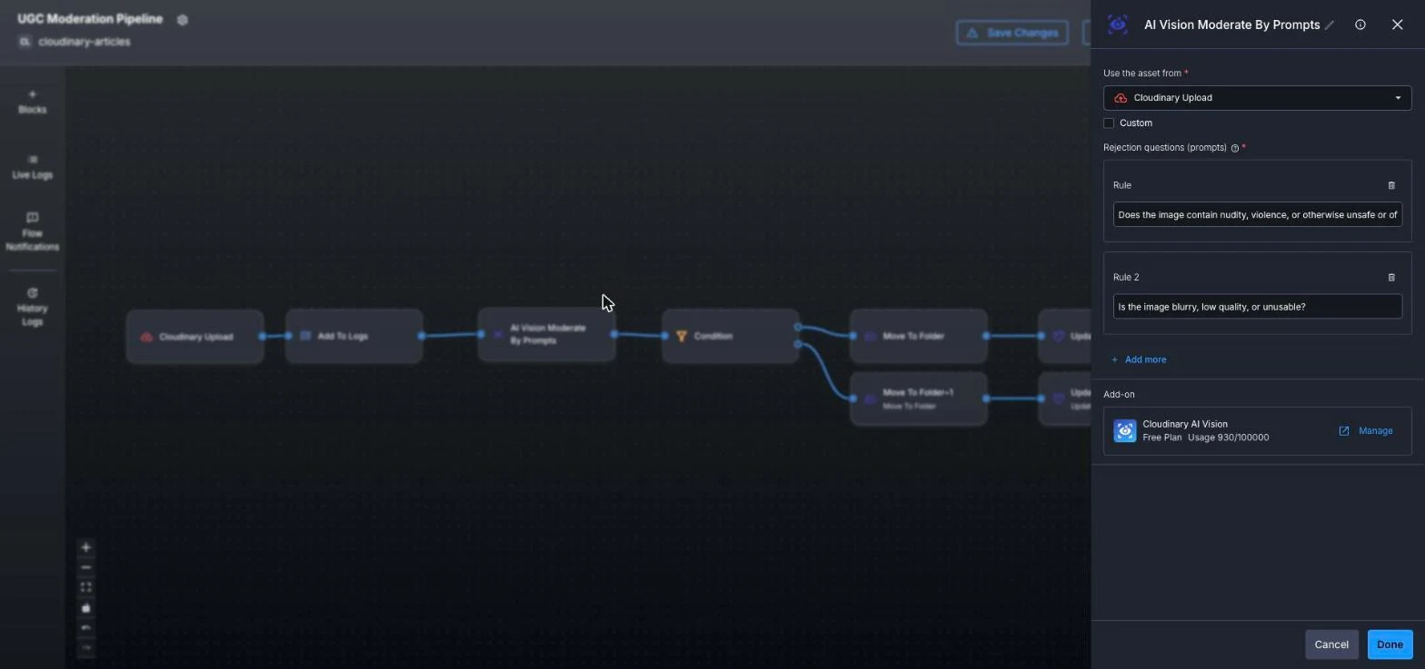The height and width of the screenshot is (669, 1425).
Task: Click the Manage add-on link
Action: click(1366, 431)
